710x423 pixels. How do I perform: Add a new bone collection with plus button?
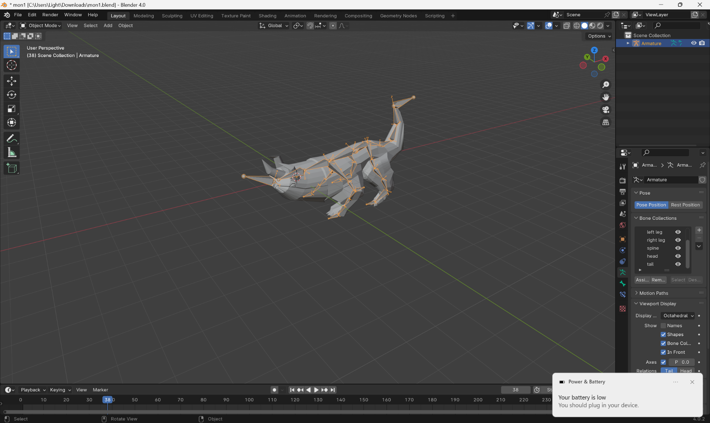pos(699,230)
